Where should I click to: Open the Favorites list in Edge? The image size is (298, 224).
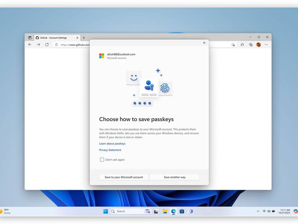[x=242, y=44]
